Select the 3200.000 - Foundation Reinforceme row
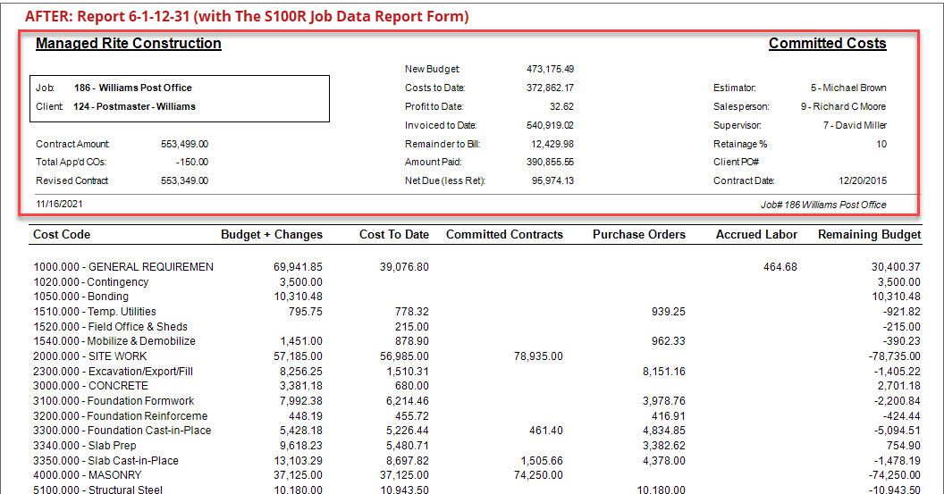The image size is (944, 494). [x=476, y=415]
